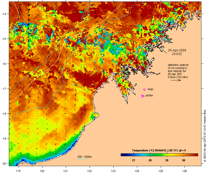Click the color bar label 30
Viewport: 208px width, 173px height.
click(x=183, y=160)
